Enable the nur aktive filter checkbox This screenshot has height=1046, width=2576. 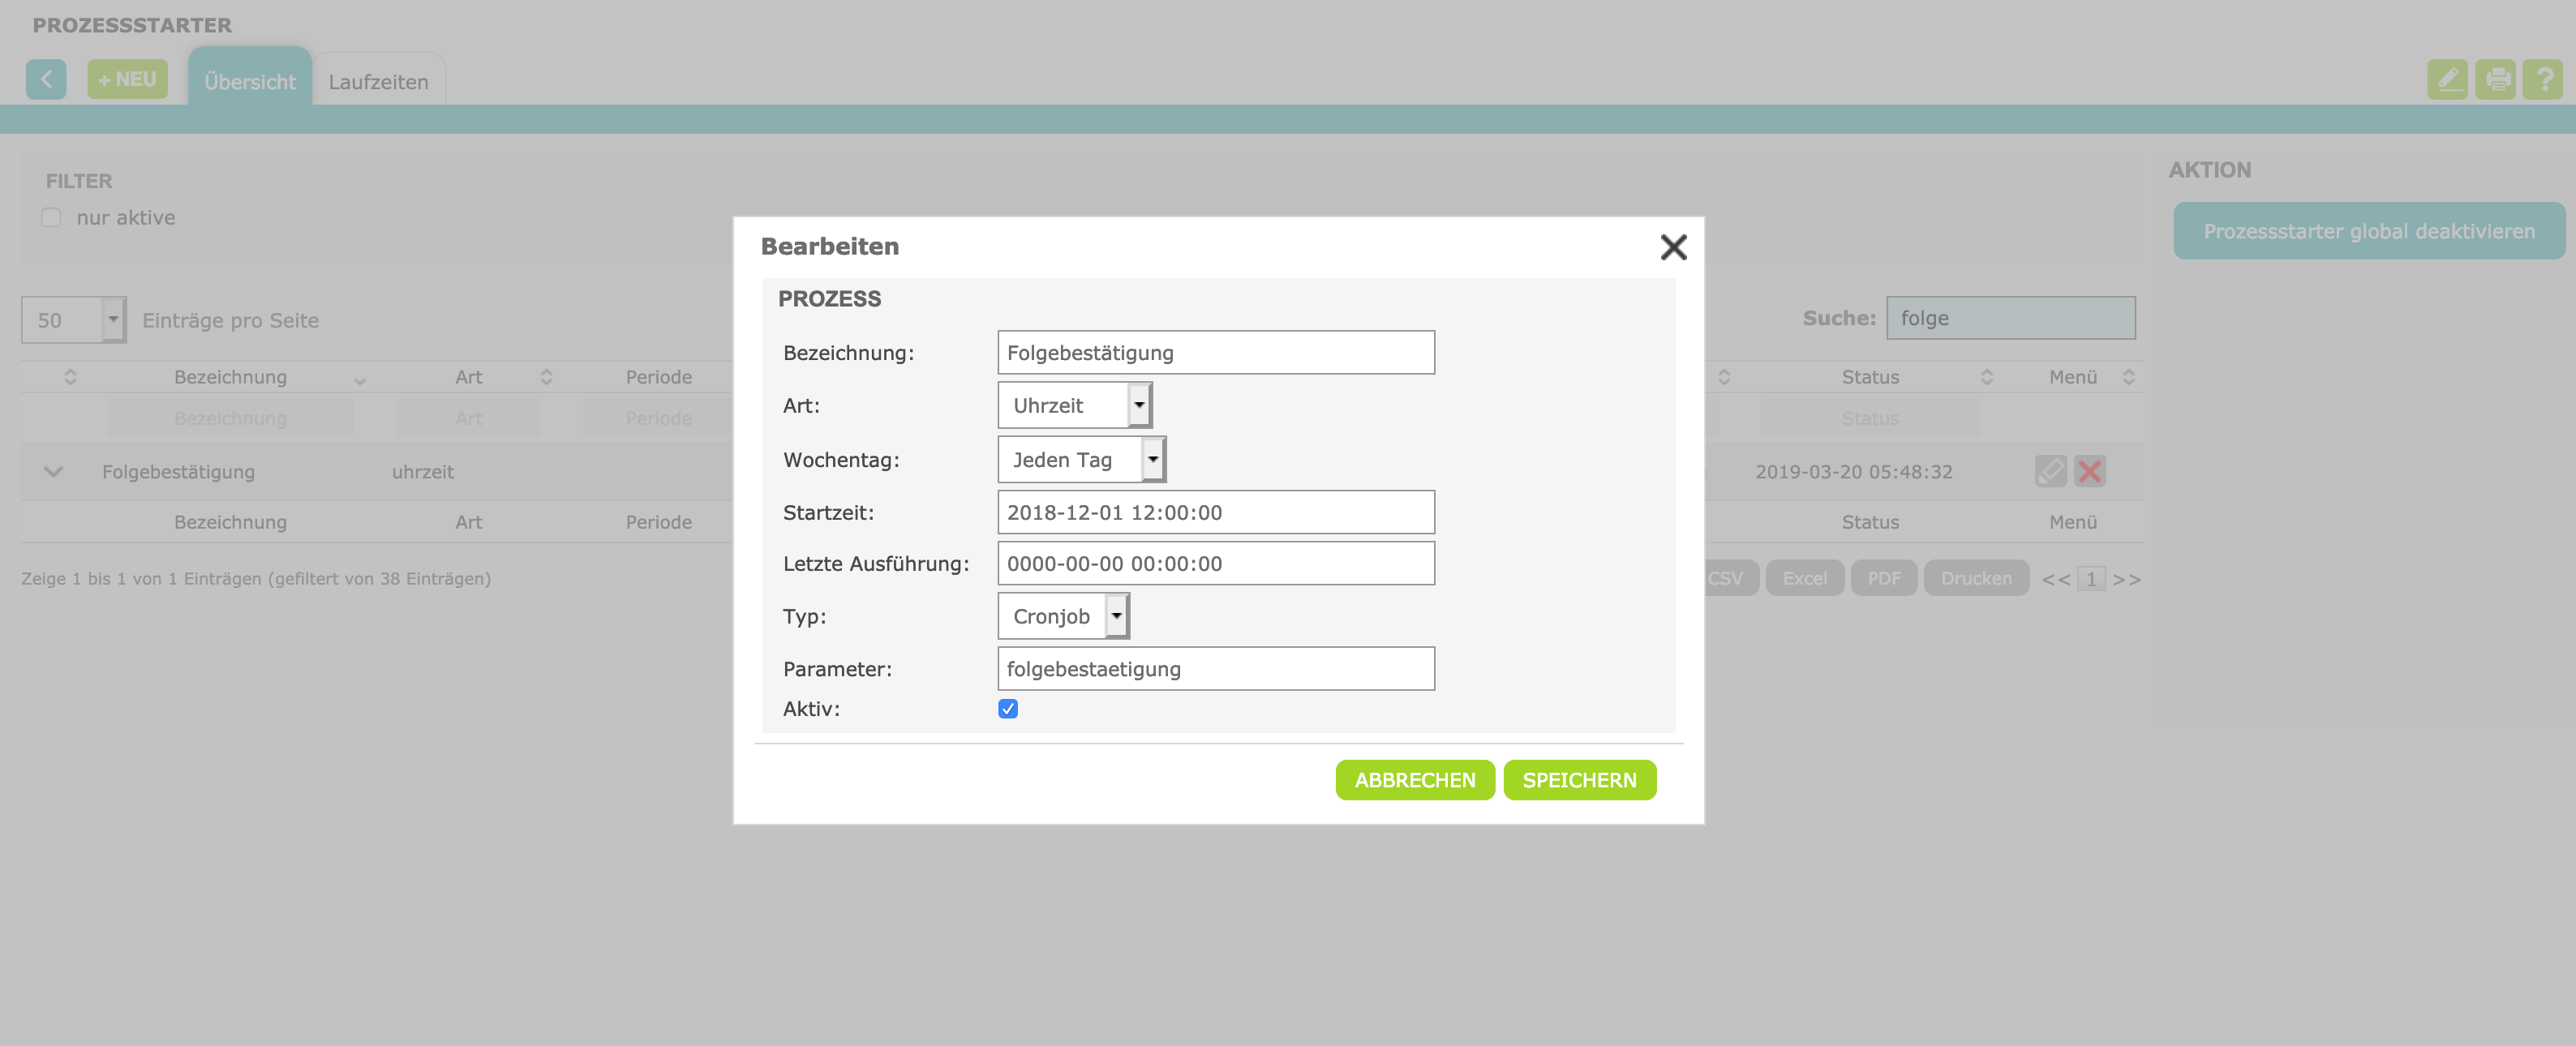click(x=51, y=218)
